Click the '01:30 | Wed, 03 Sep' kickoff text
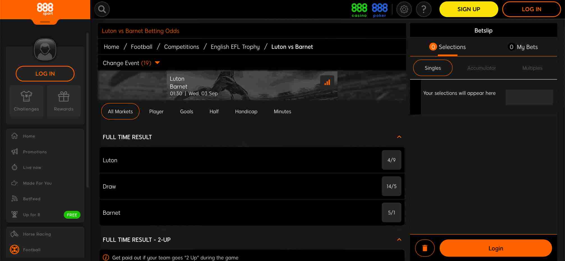 (193, 94)
